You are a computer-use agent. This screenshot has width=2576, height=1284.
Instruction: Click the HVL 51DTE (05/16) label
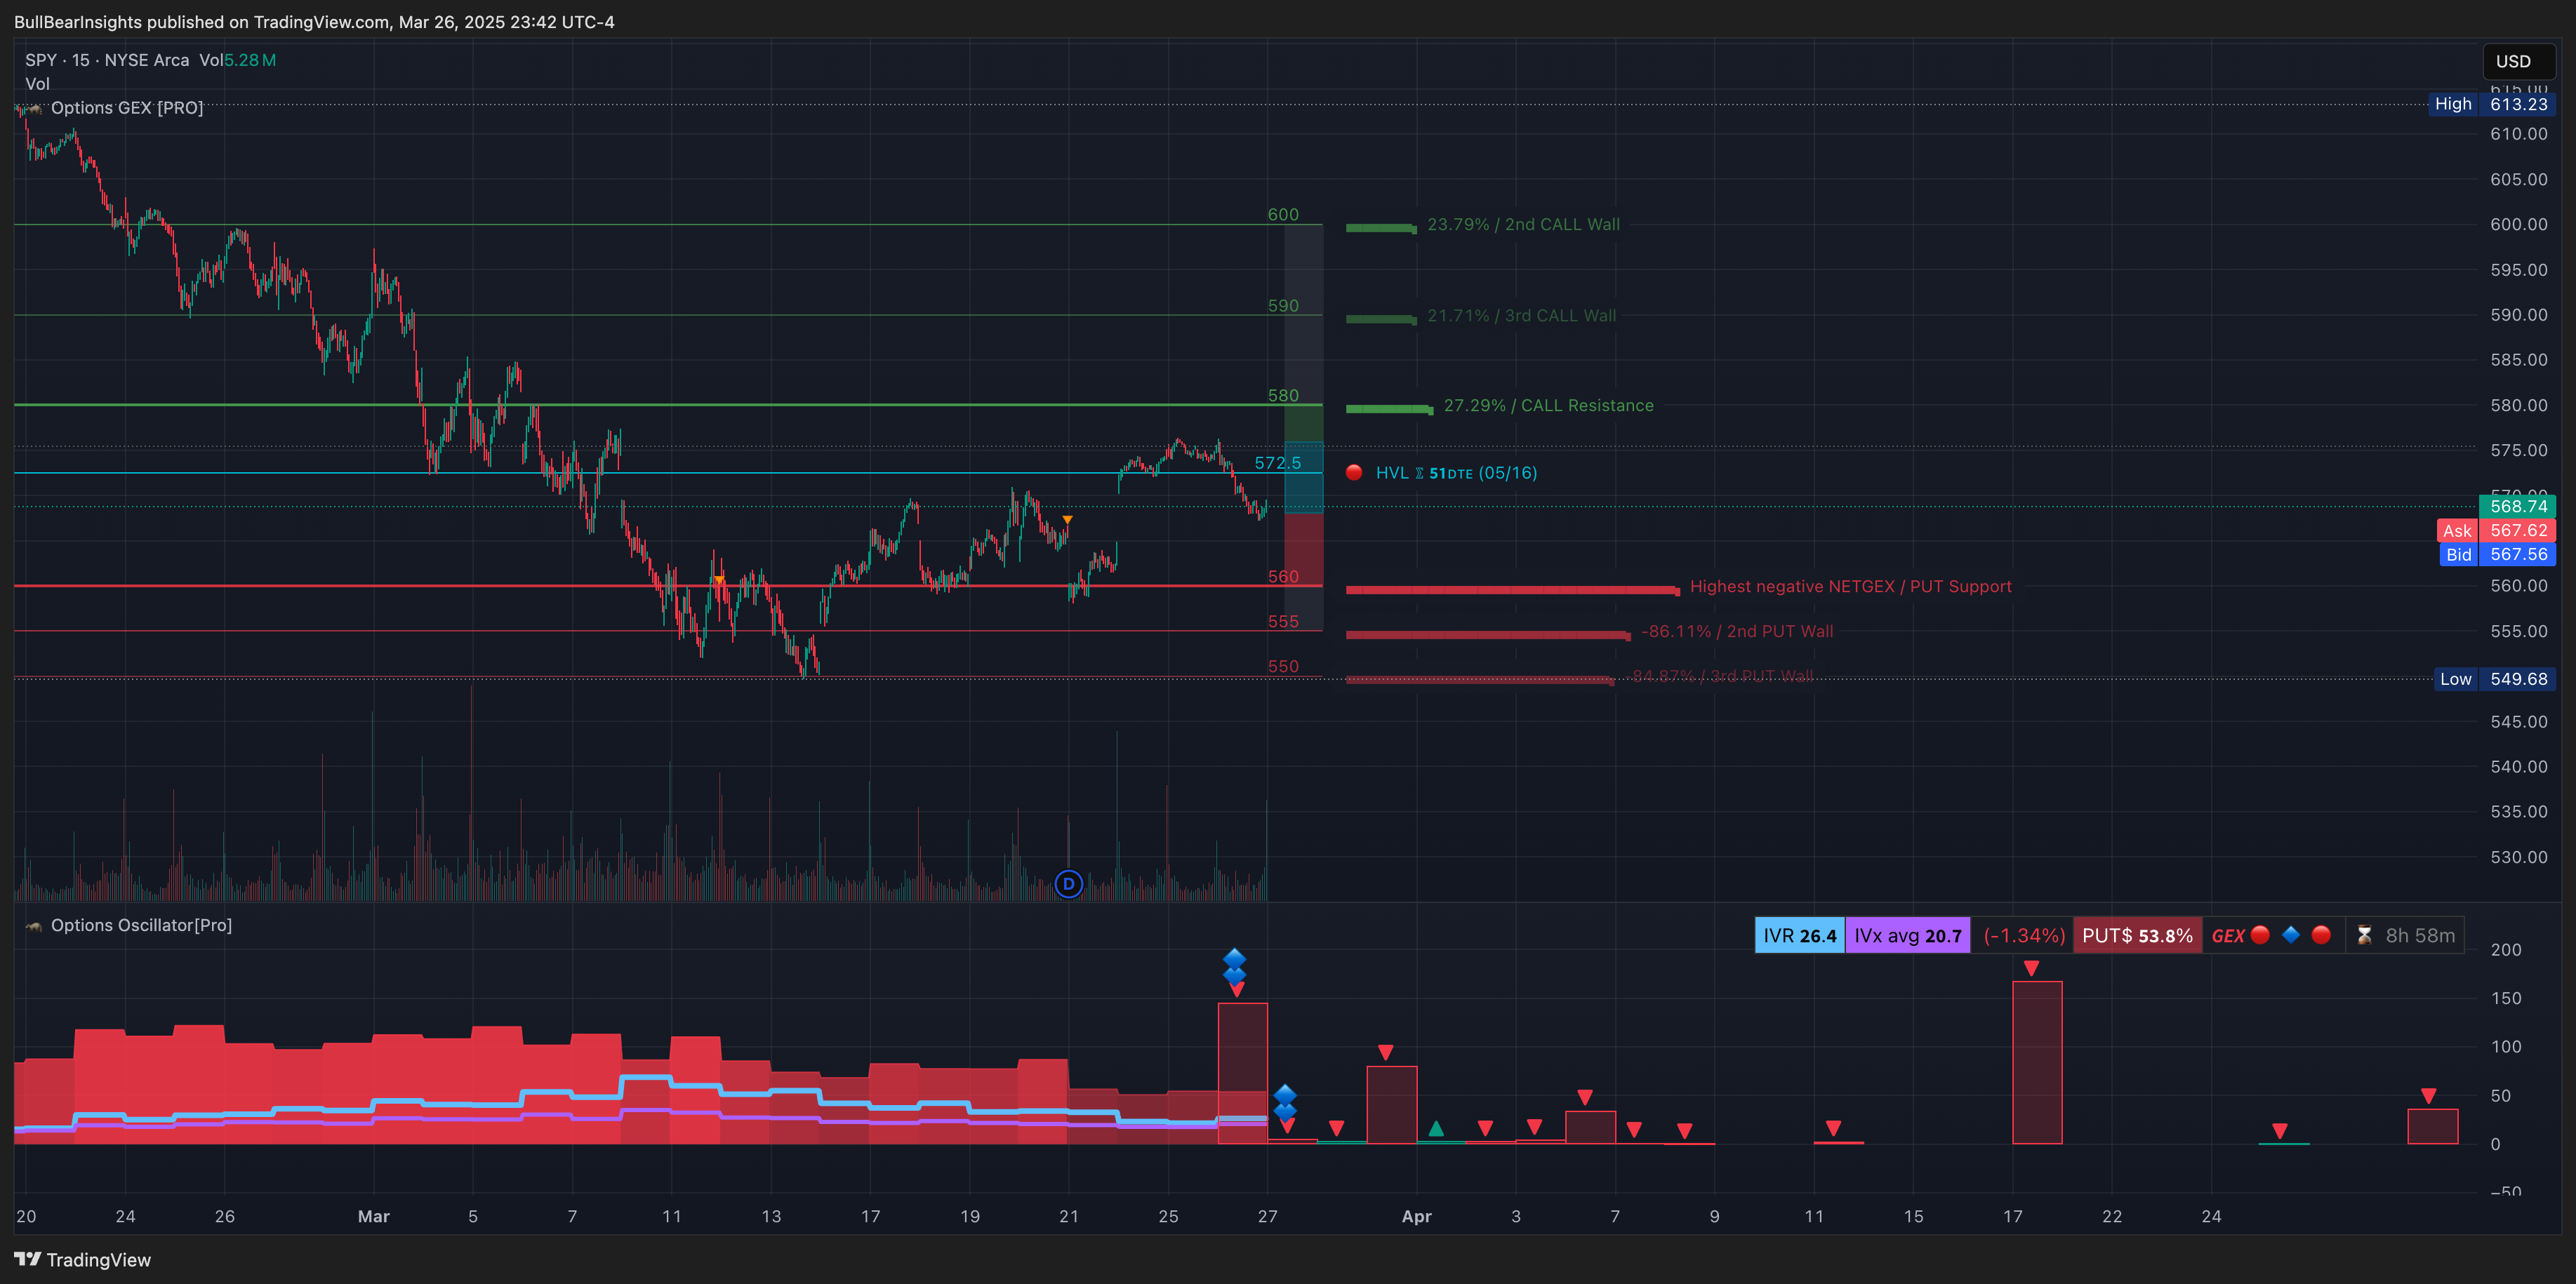(x=1456, y=473)
